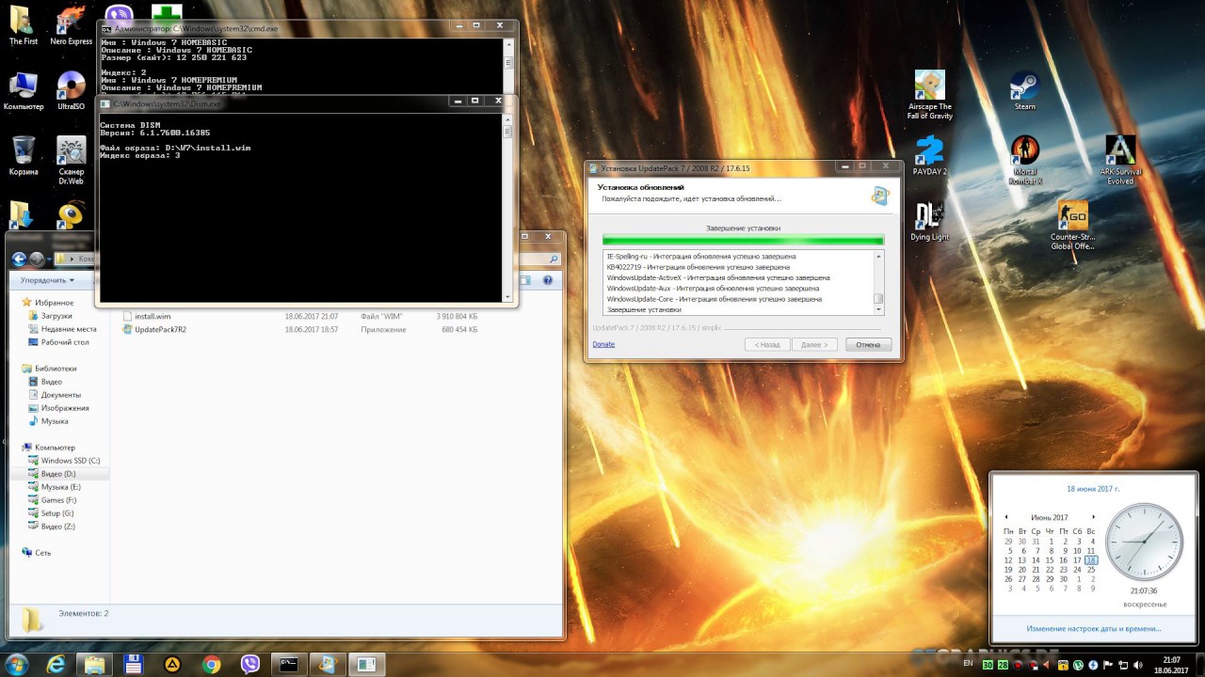
Task: Click the analog clock face
Action: (1144, 541)
